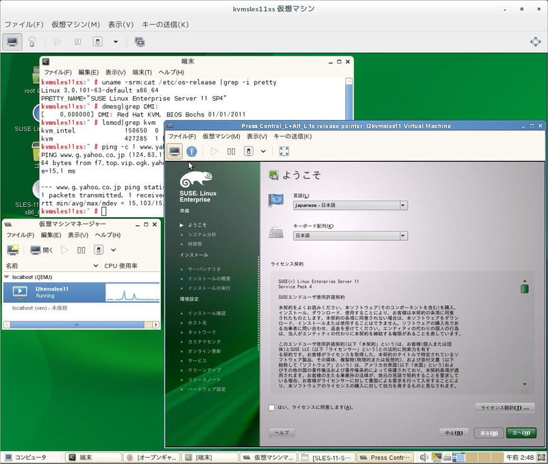Switch to [SLES-11-S... taskbar entry
This screenshot has width=548, height=464.
[327, 457]
